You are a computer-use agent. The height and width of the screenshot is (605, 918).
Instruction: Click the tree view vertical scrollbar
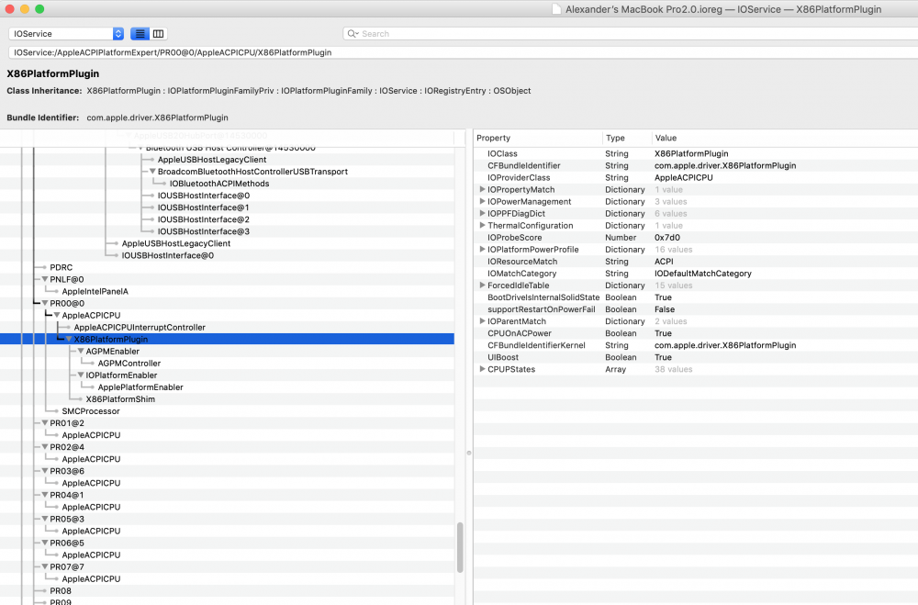pos(460,547)
